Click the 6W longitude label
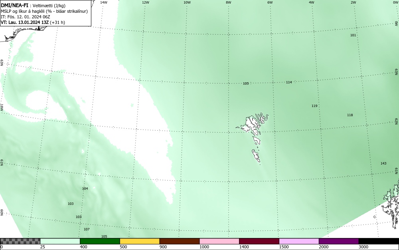The image size is (399, 250). tap(270, 2)
